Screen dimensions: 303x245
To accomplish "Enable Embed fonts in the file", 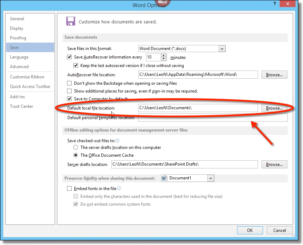I will point(69,189).
